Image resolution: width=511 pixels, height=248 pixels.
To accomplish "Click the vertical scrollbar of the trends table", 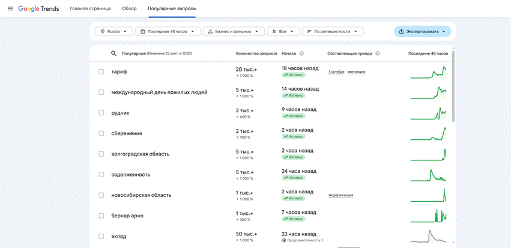I will point(453,86).
